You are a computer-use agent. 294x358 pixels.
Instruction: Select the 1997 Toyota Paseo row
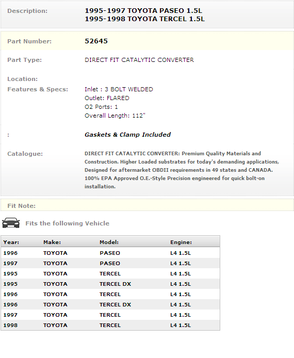tap(110, 263)
